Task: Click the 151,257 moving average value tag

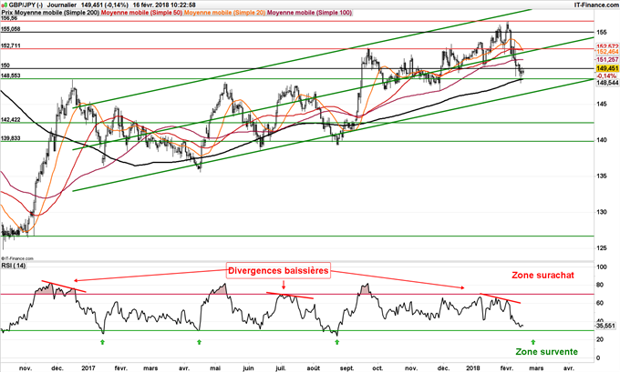Action: pyautogui.click(x=607, y=59)
